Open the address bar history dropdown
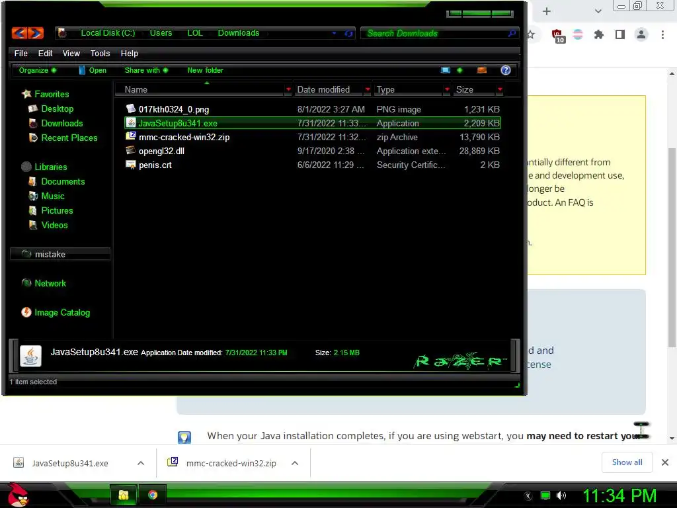This screenshot has height=508, width=677. point(334,33)
